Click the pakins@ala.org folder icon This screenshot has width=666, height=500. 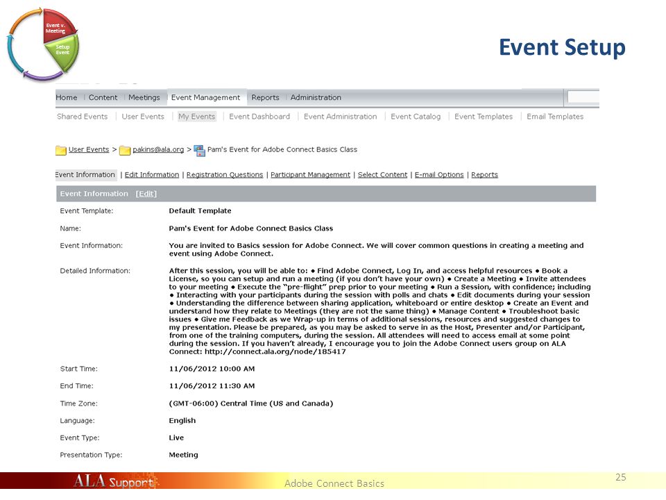click(x=125, y=150)
